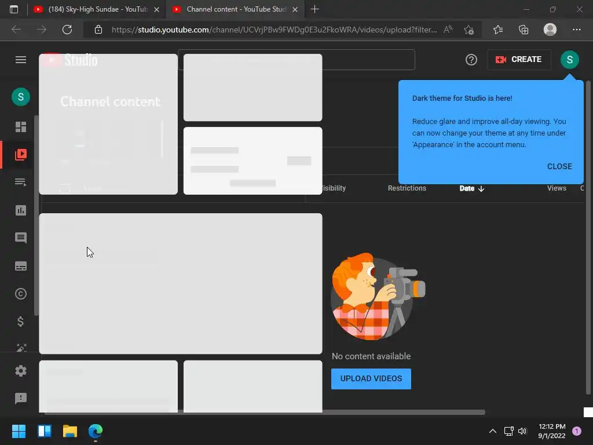
Task: Open Send feedback icon in sidebar
Action: click(x=21, y=398)
